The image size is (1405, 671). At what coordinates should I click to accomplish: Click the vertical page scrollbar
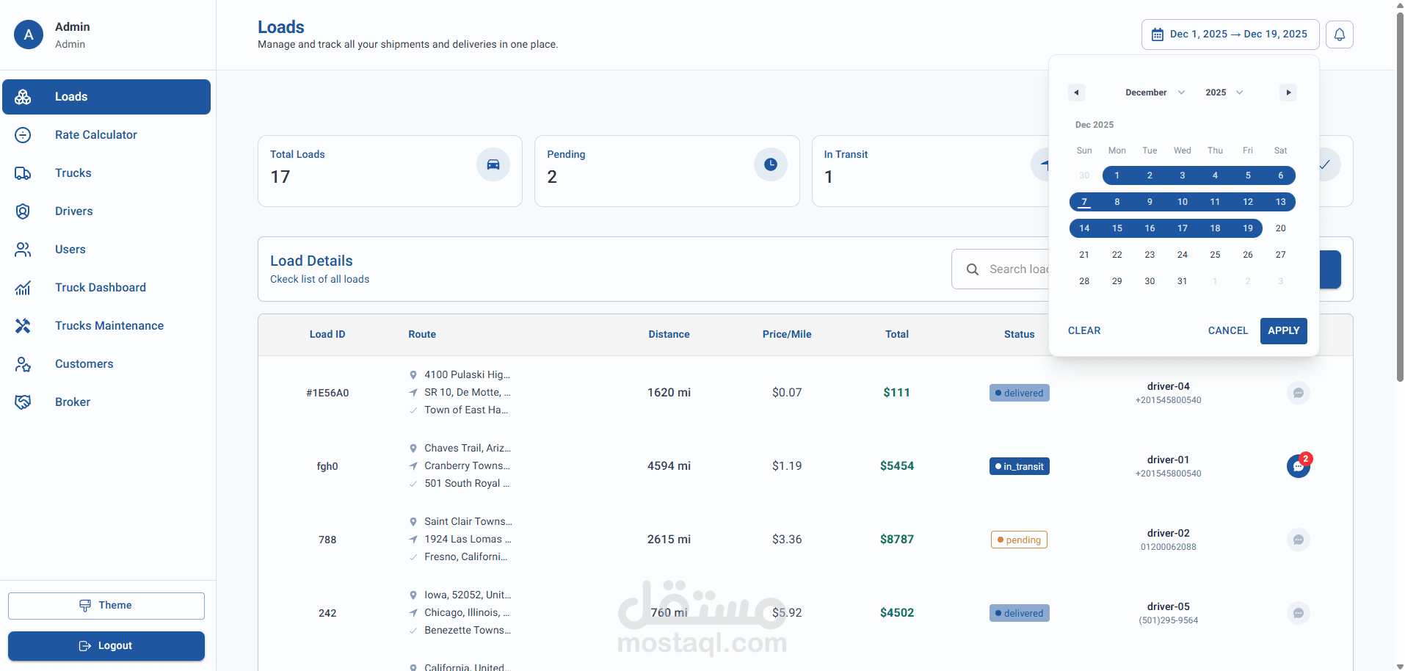coord(1400,197)
